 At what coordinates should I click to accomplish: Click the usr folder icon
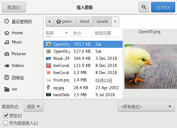coord(7,89)
